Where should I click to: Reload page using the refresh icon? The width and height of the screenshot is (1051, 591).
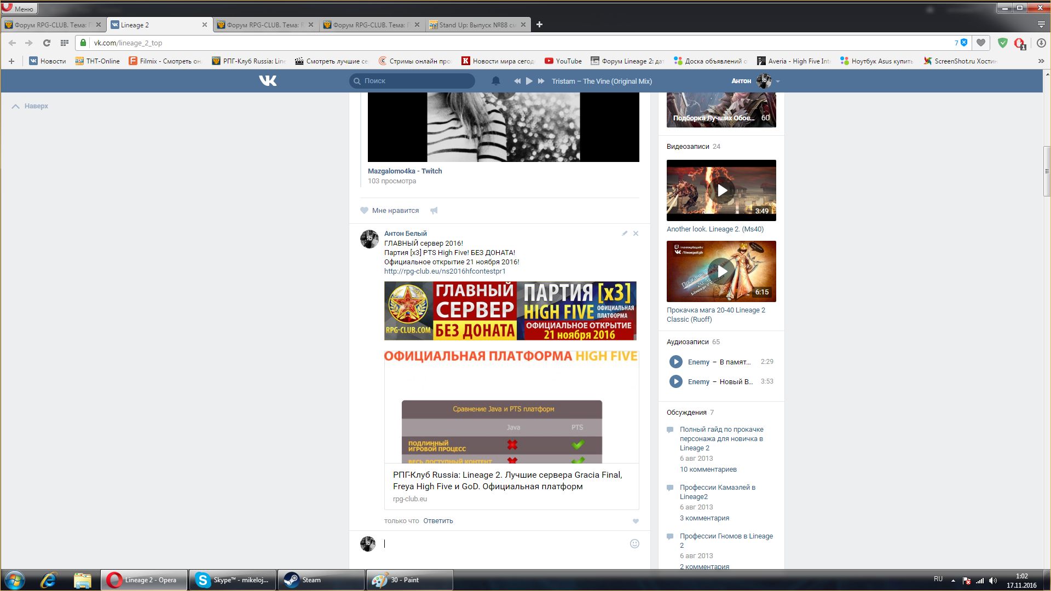coord(47,43)
